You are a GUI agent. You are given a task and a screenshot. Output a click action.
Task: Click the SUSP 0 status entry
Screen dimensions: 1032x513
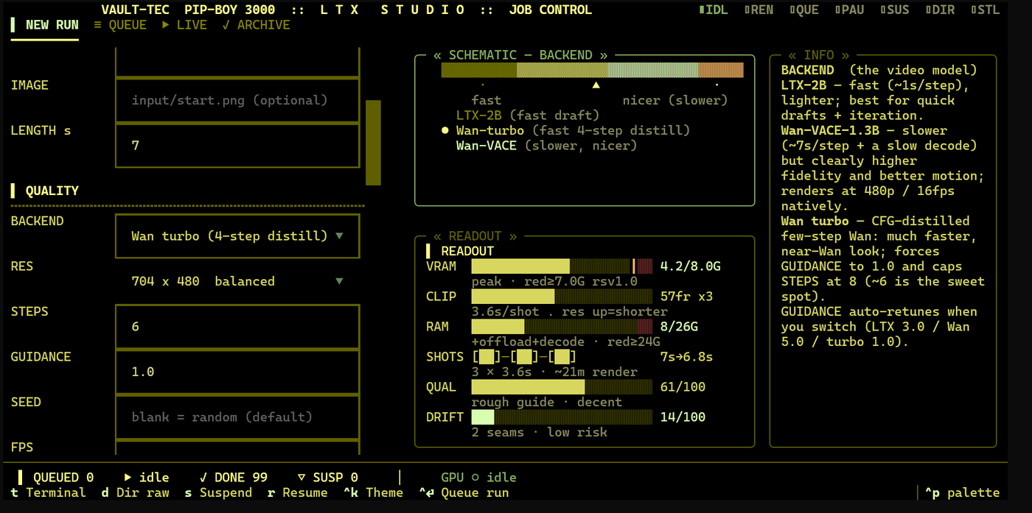[328, 478]
